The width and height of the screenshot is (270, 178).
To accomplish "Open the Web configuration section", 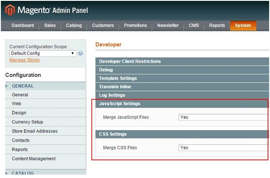I will coord(46,104).
